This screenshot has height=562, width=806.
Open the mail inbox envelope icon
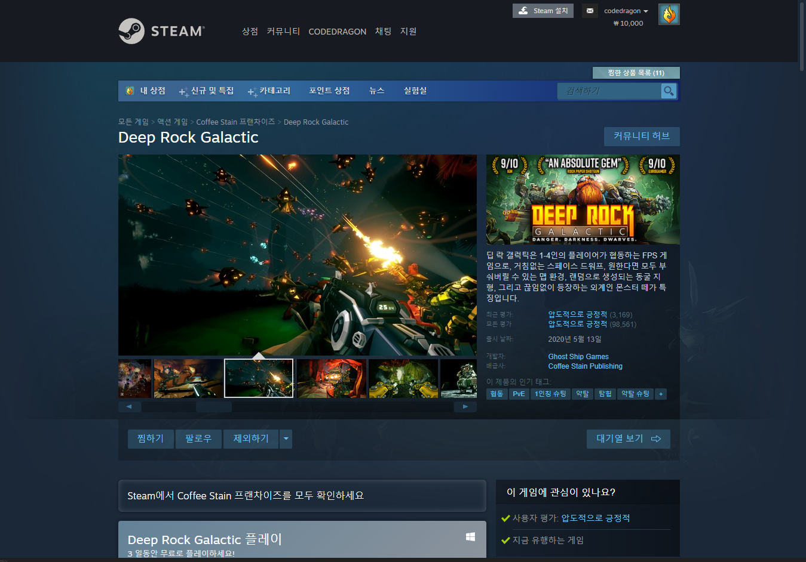click(x=590, y=11)
